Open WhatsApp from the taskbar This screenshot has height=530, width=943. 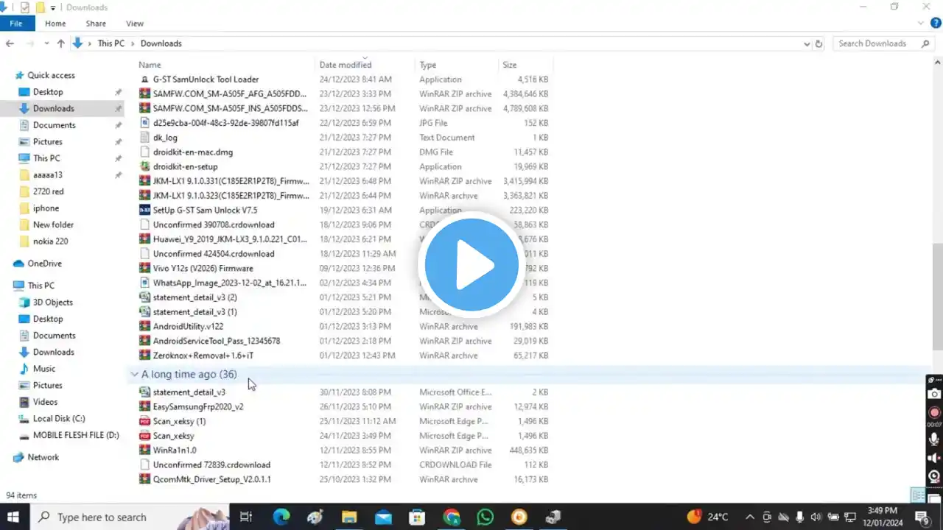point(485,517)
